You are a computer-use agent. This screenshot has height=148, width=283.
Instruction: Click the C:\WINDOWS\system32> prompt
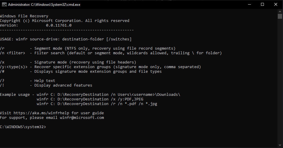click(23, 127)
